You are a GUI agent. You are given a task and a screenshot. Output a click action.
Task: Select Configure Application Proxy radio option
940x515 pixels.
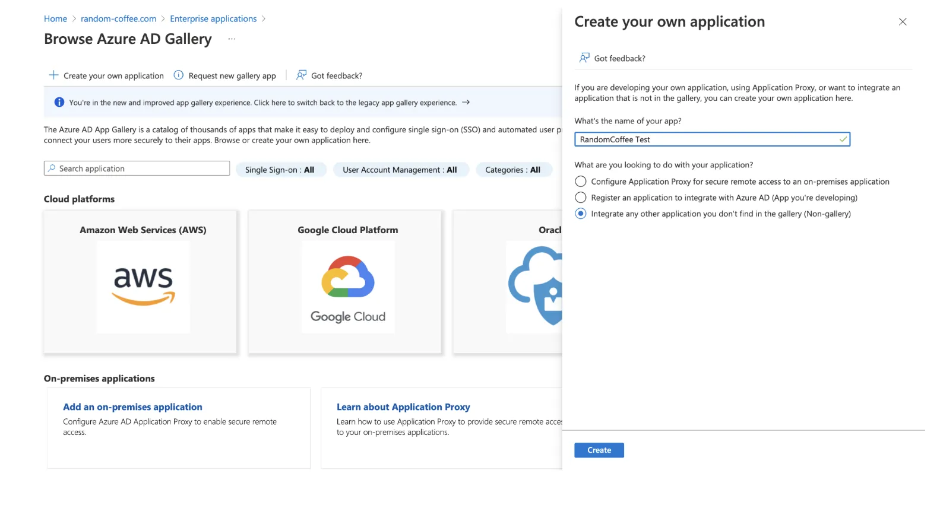(581, 182)
